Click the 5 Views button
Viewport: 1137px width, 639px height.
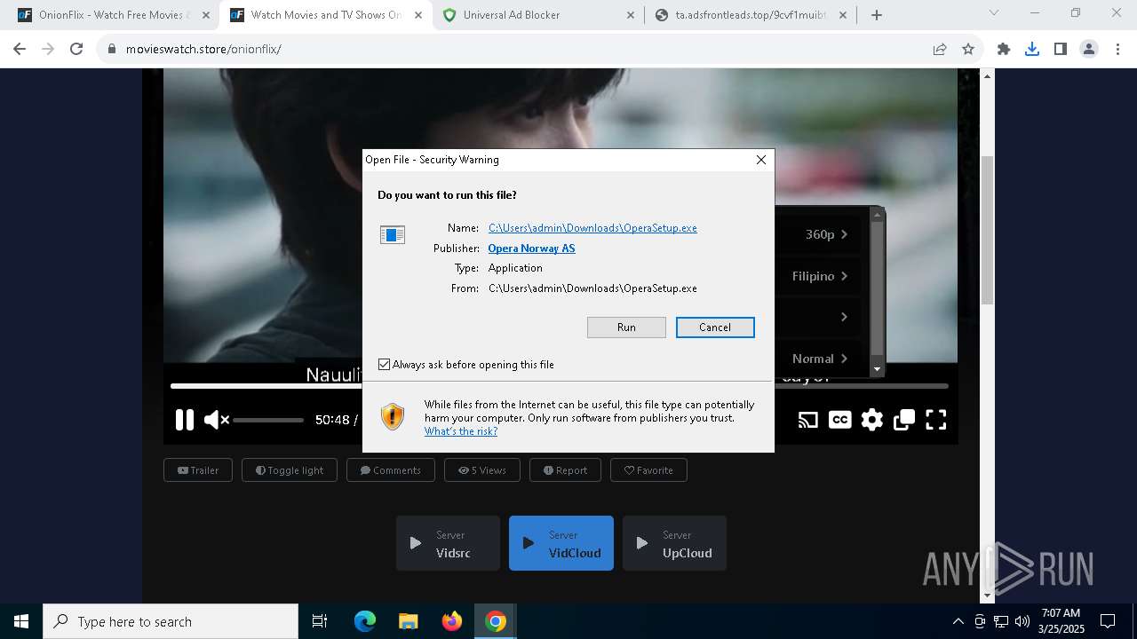[482, 470]
